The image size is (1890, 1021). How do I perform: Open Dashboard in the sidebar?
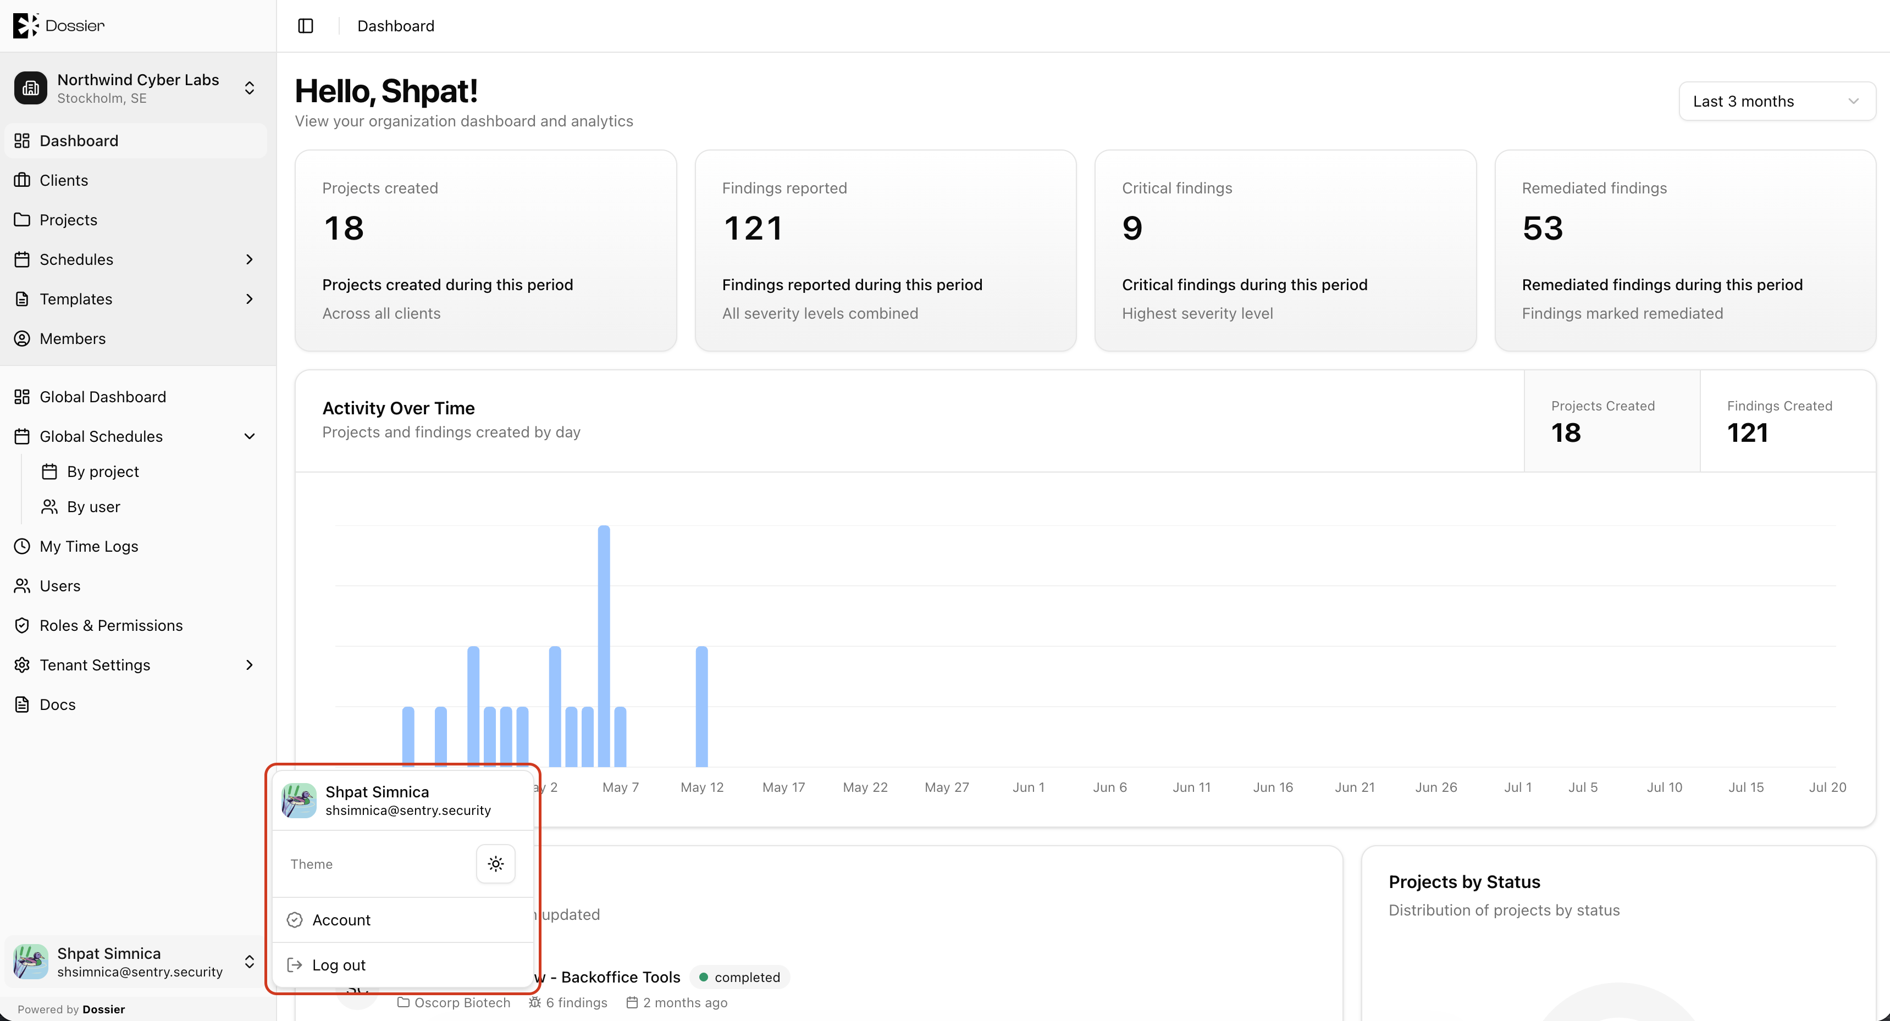[x=136, y=141]
